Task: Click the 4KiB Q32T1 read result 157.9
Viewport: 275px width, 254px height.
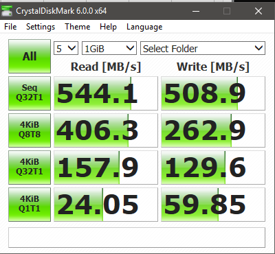Action: click(x=106, y=168)
